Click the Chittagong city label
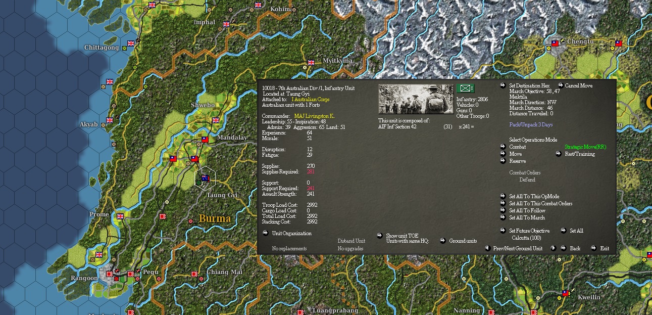This screenshot has height=315, width=652. coord(102,48)
